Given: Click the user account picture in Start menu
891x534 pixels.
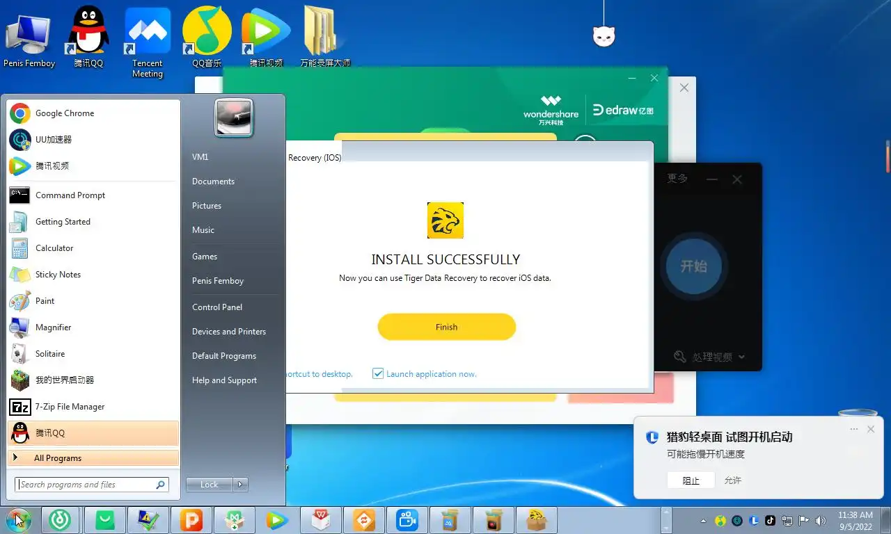Looking at the screenshot, I should click(x=234, y=118).
